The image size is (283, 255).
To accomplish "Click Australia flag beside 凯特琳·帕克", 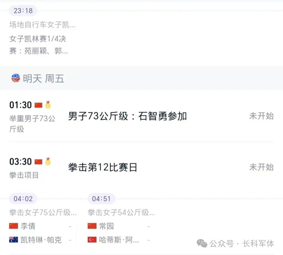I will pos(14,240).
